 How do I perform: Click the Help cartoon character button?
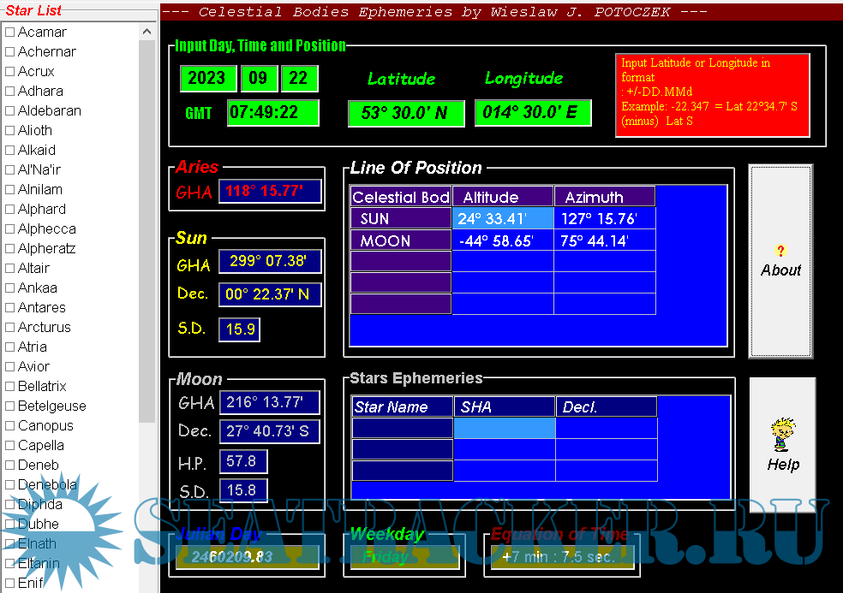click(782, 445)
